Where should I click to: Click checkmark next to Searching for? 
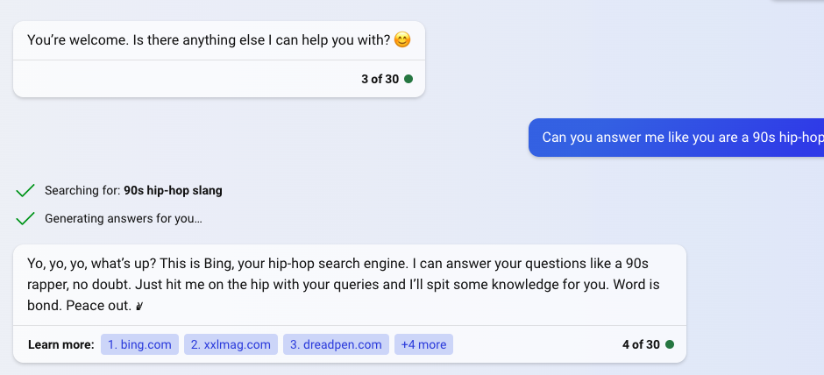25,191
